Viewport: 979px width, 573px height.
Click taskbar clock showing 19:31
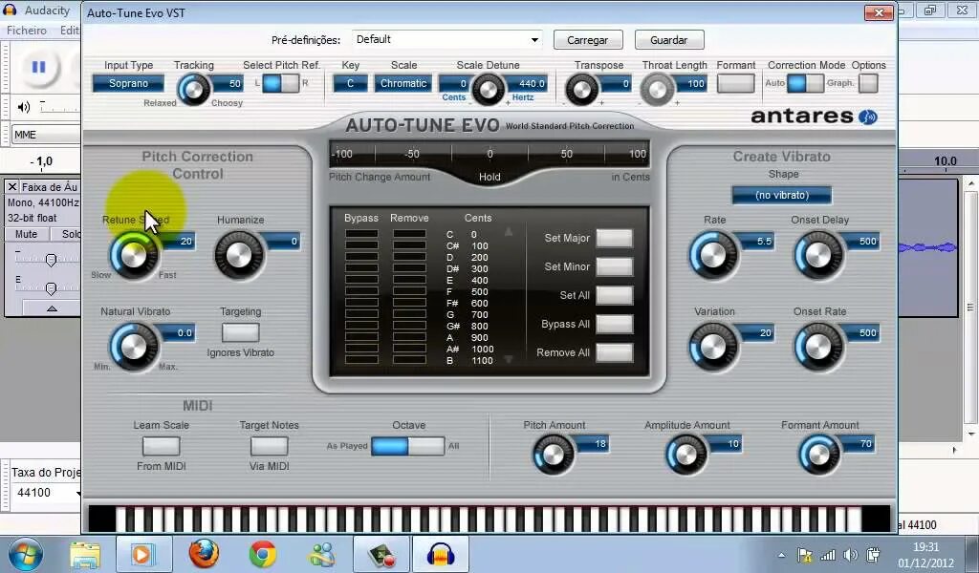coord(925,554)
